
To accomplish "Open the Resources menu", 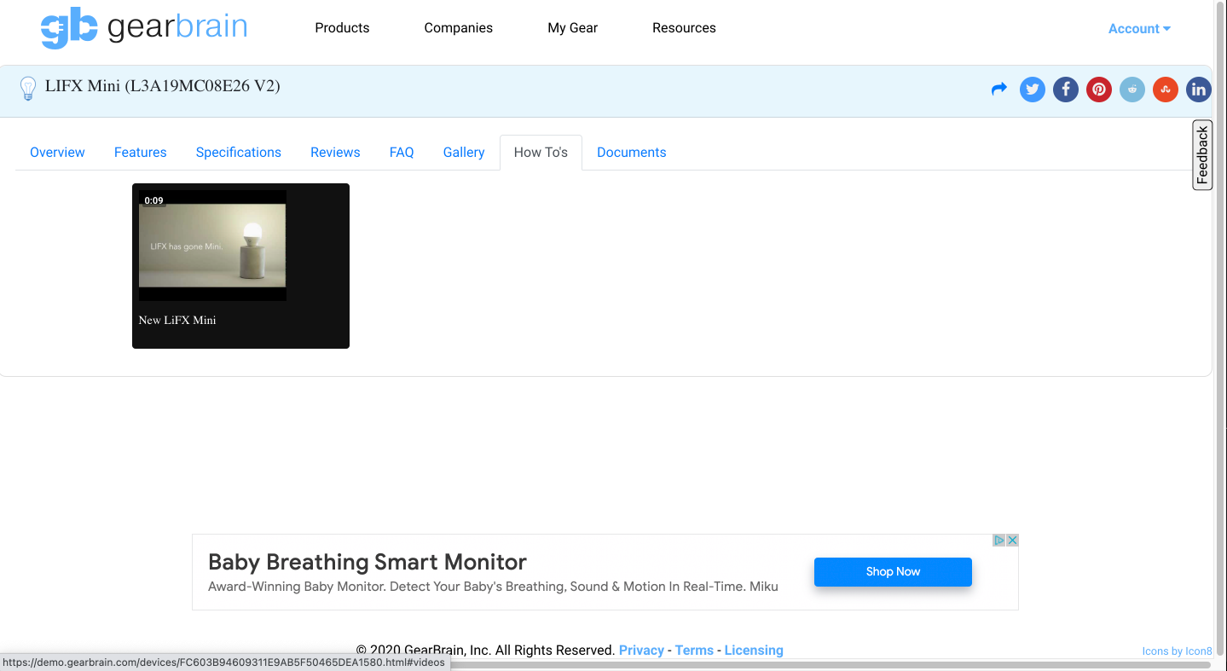I will (684, 28).
